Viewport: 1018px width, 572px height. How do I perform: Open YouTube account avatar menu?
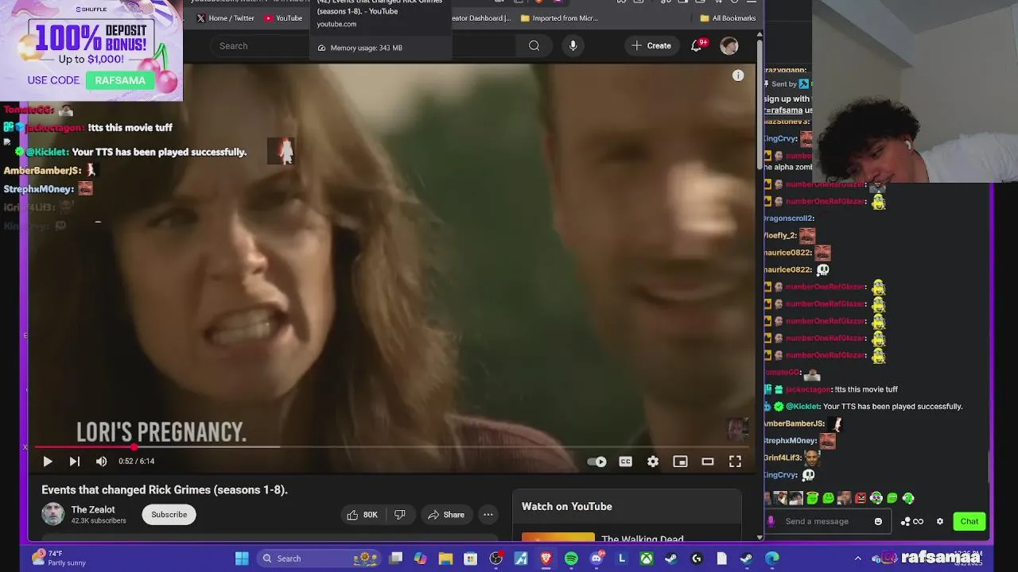(729, 46)
